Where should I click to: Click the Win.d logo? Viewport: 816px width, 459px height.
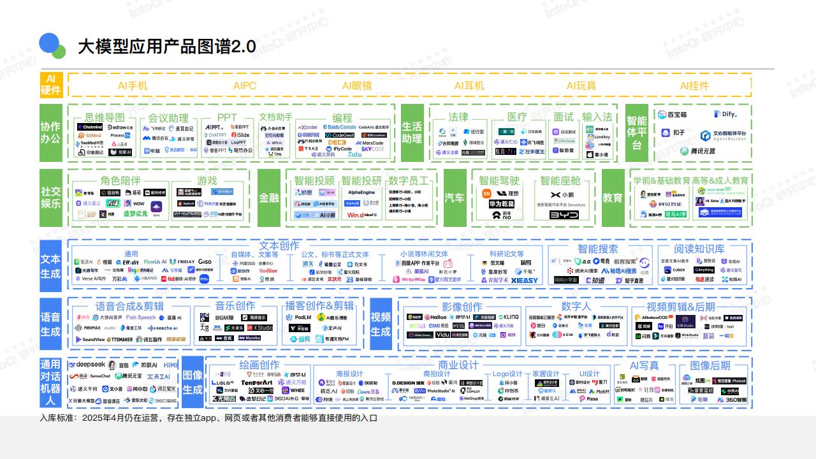click(356, 215)
